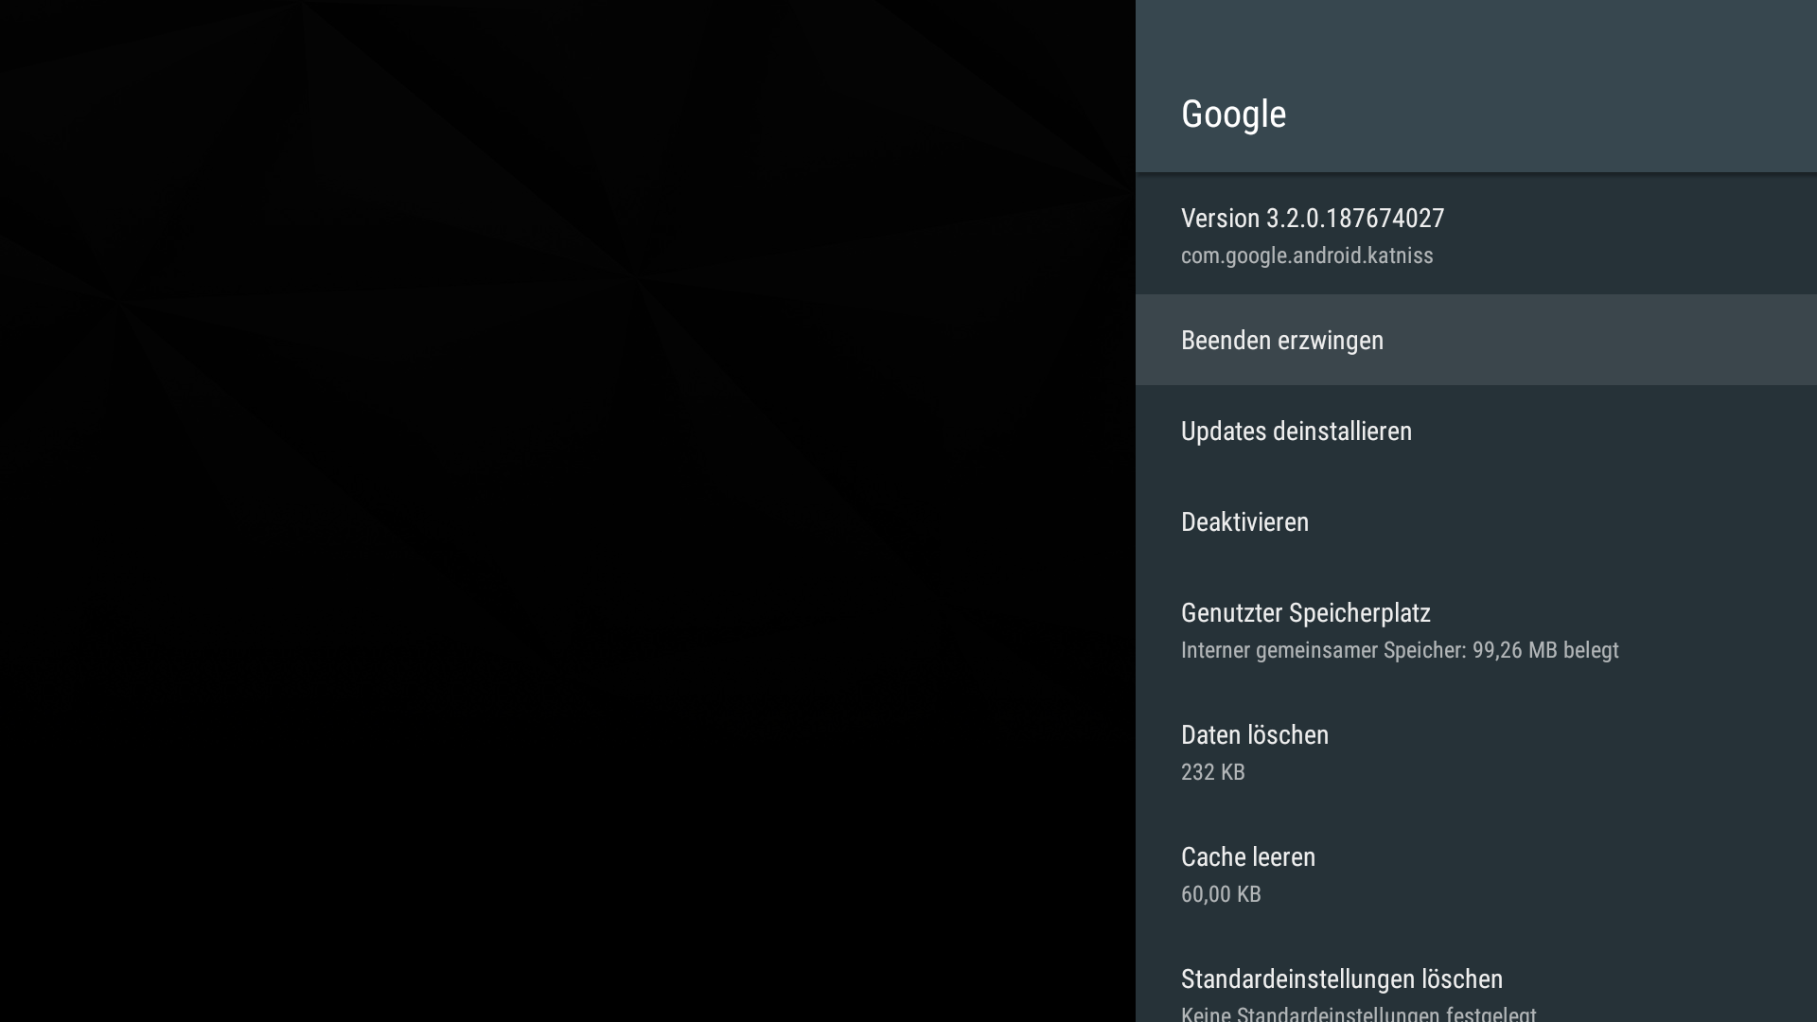Select Deaktivieren entry
Screen dimensions: 1817x1022
(1476, 521)
